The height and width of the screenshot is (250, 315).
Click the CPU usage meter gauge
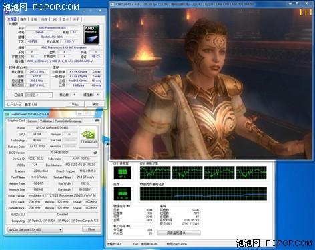[122, 173]
